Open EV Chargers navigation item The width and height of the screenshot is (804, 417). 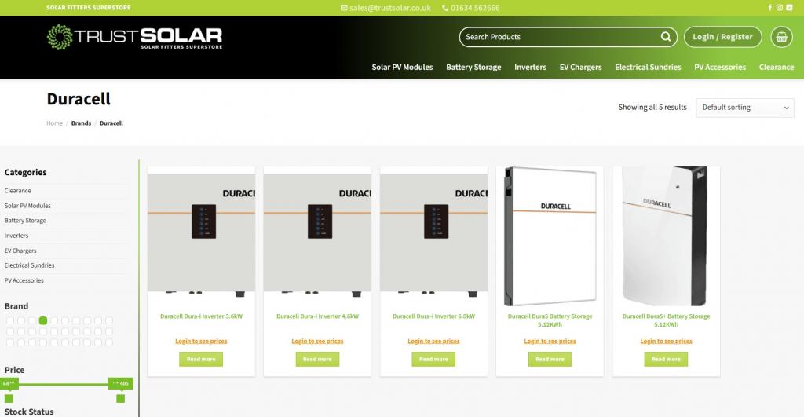[580, 68]
